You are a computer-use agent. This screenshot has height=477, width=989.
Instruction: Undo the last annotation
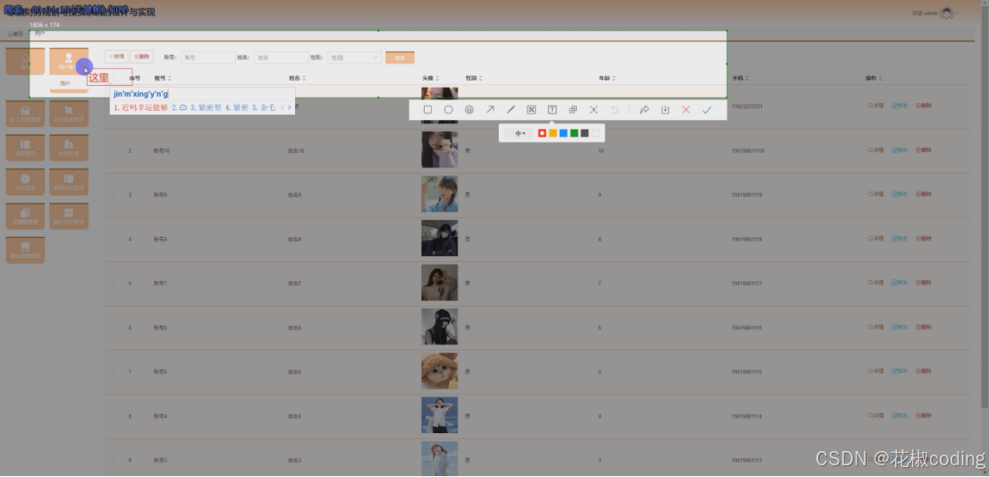[x=614, y=110]
